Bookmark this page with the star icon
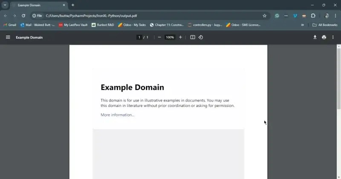This screenshot has width=341, height=179. tap(264, 16)
